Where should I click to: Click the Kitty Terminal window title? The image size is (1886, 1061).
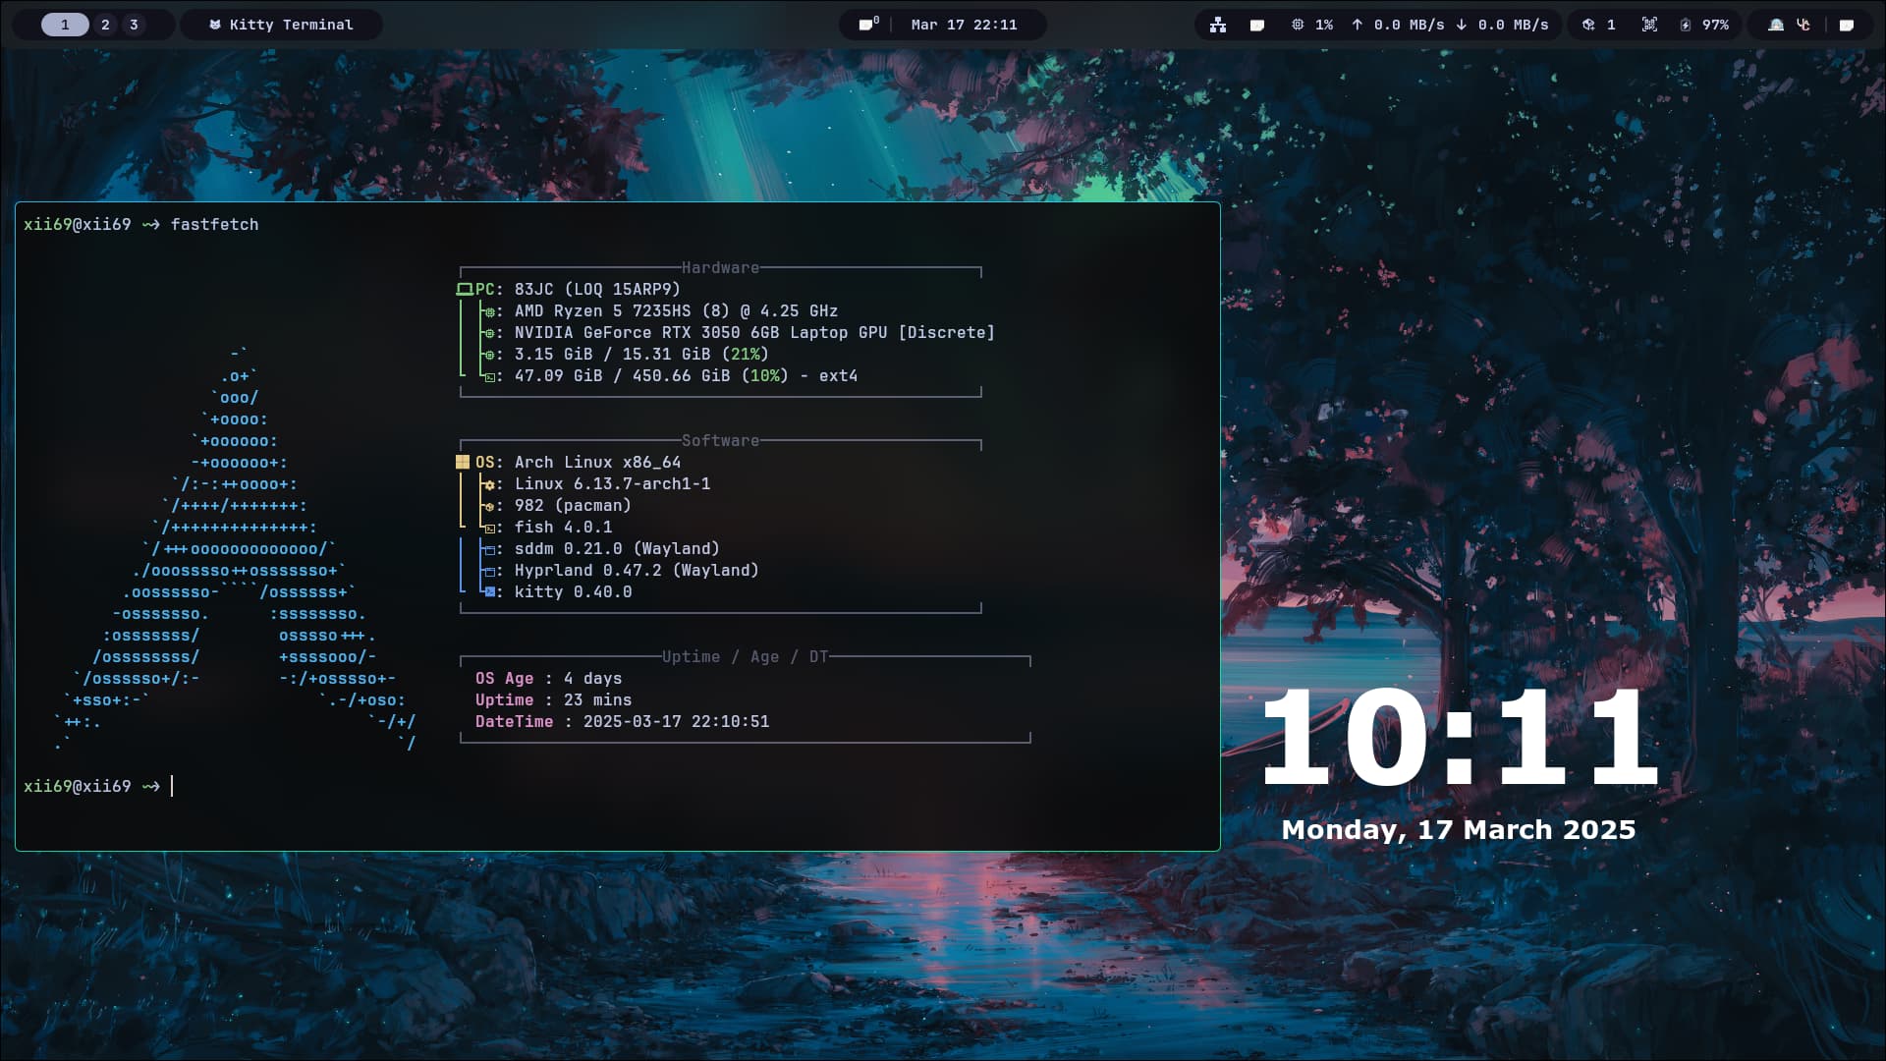click(291, 25)
